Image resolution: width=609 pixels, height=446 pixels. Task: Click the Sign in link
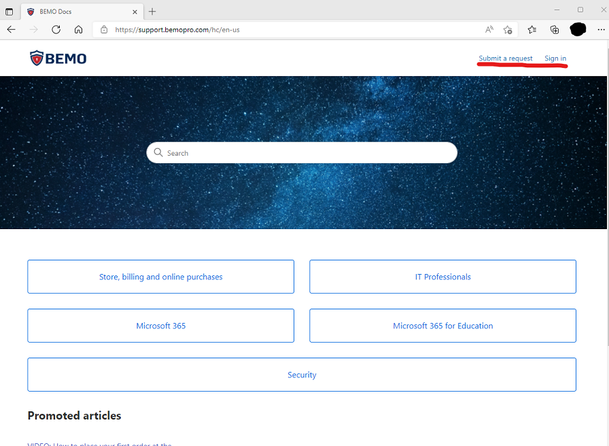[x=555, y=58]
